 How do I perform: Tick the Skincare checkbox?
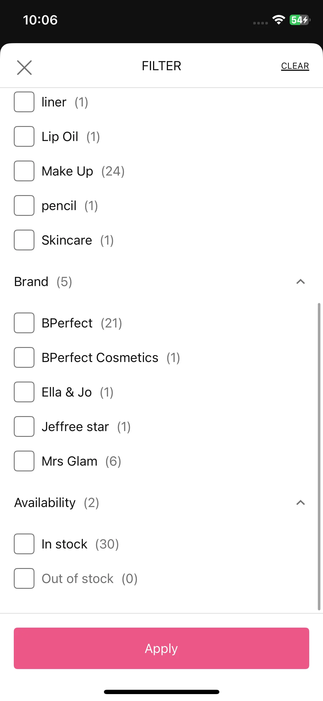coord(24,240)
